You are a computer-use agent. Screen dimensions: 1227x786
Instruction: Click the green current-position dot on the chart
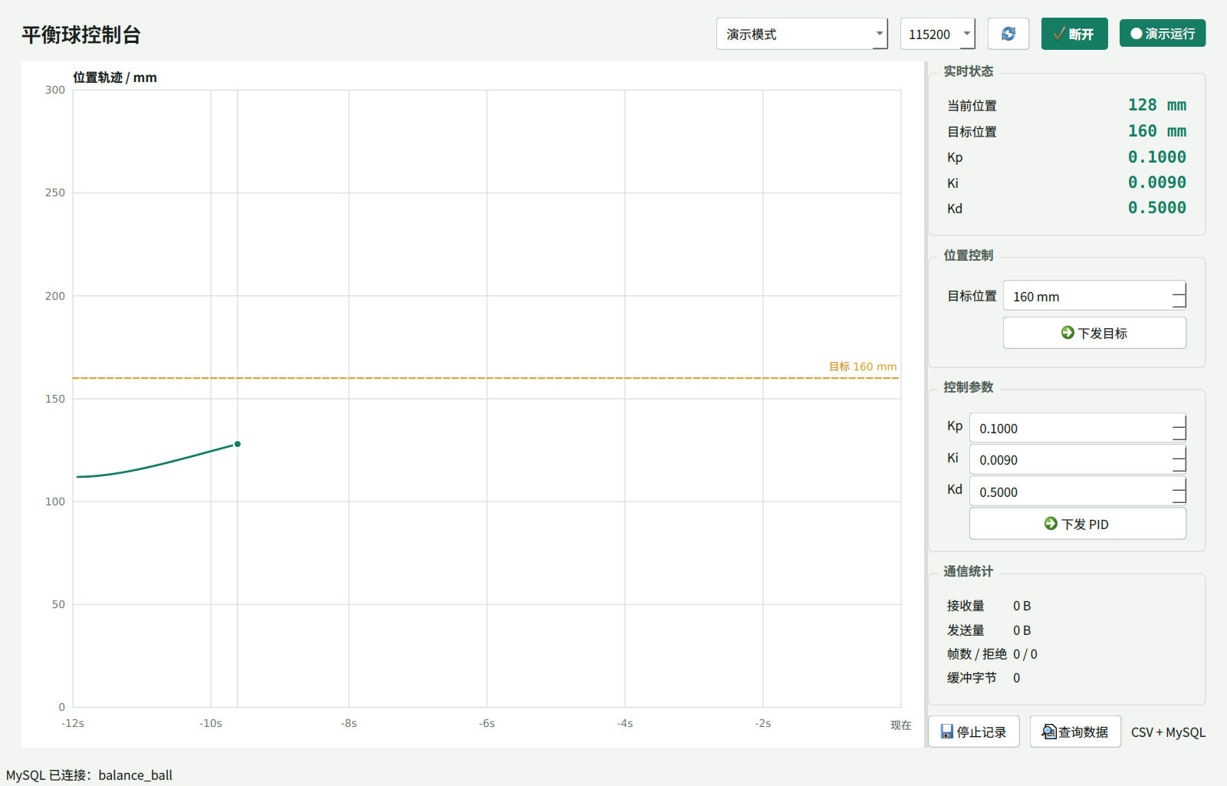pyautogui.click(x=238, y=444)
